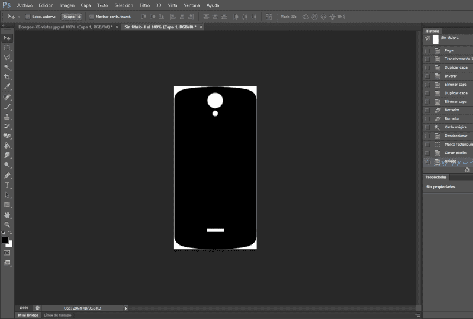Change the screen mode

pyautogui.click(x=7, y=263)
